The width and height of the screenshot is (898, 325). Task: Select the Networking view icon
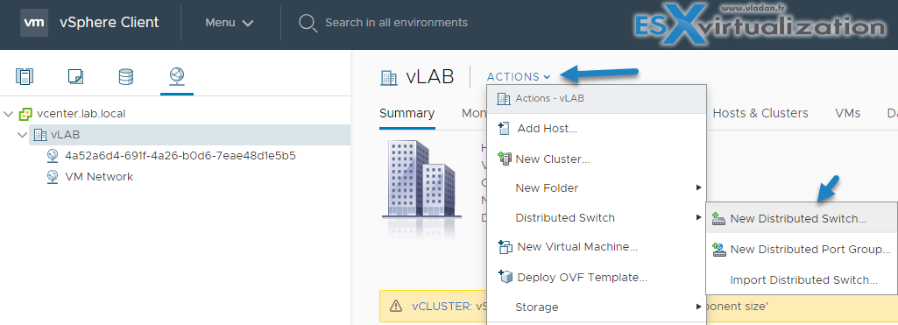(x=176, y=76)
